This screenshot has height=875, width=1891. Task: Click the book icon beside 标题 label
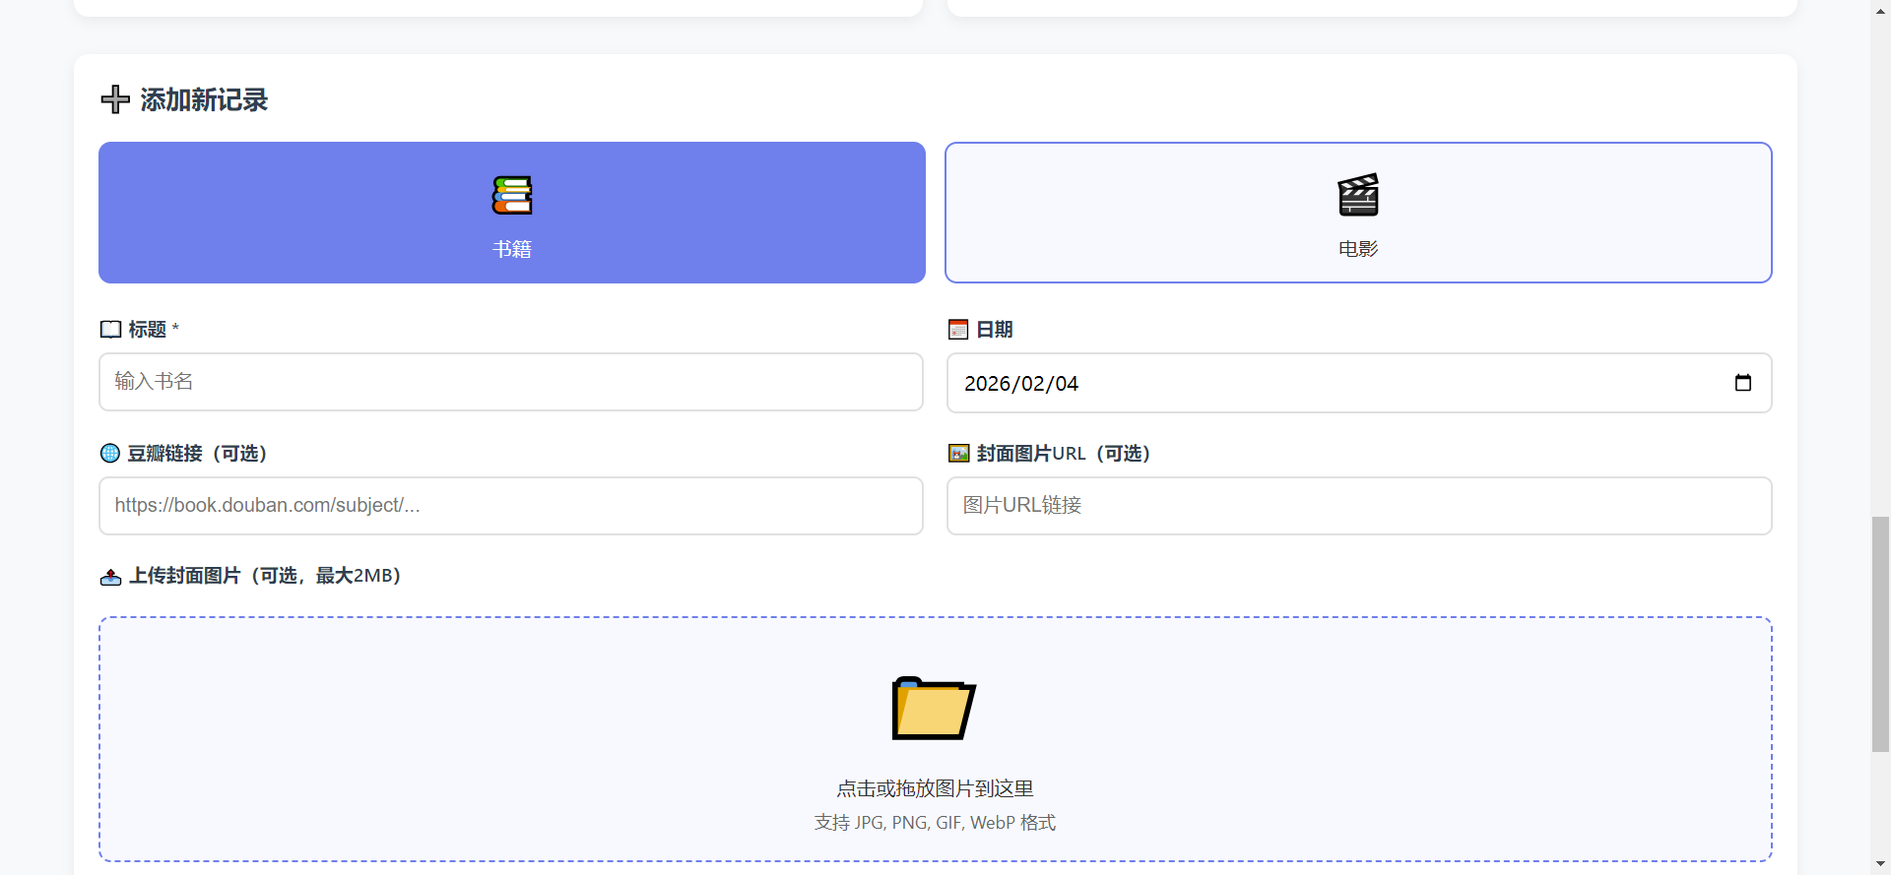[110, 329]
